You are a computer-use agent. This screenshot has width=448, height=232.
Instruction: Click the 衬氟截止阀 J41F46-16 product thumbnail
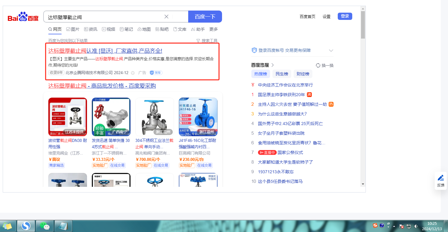pos(198,117)
